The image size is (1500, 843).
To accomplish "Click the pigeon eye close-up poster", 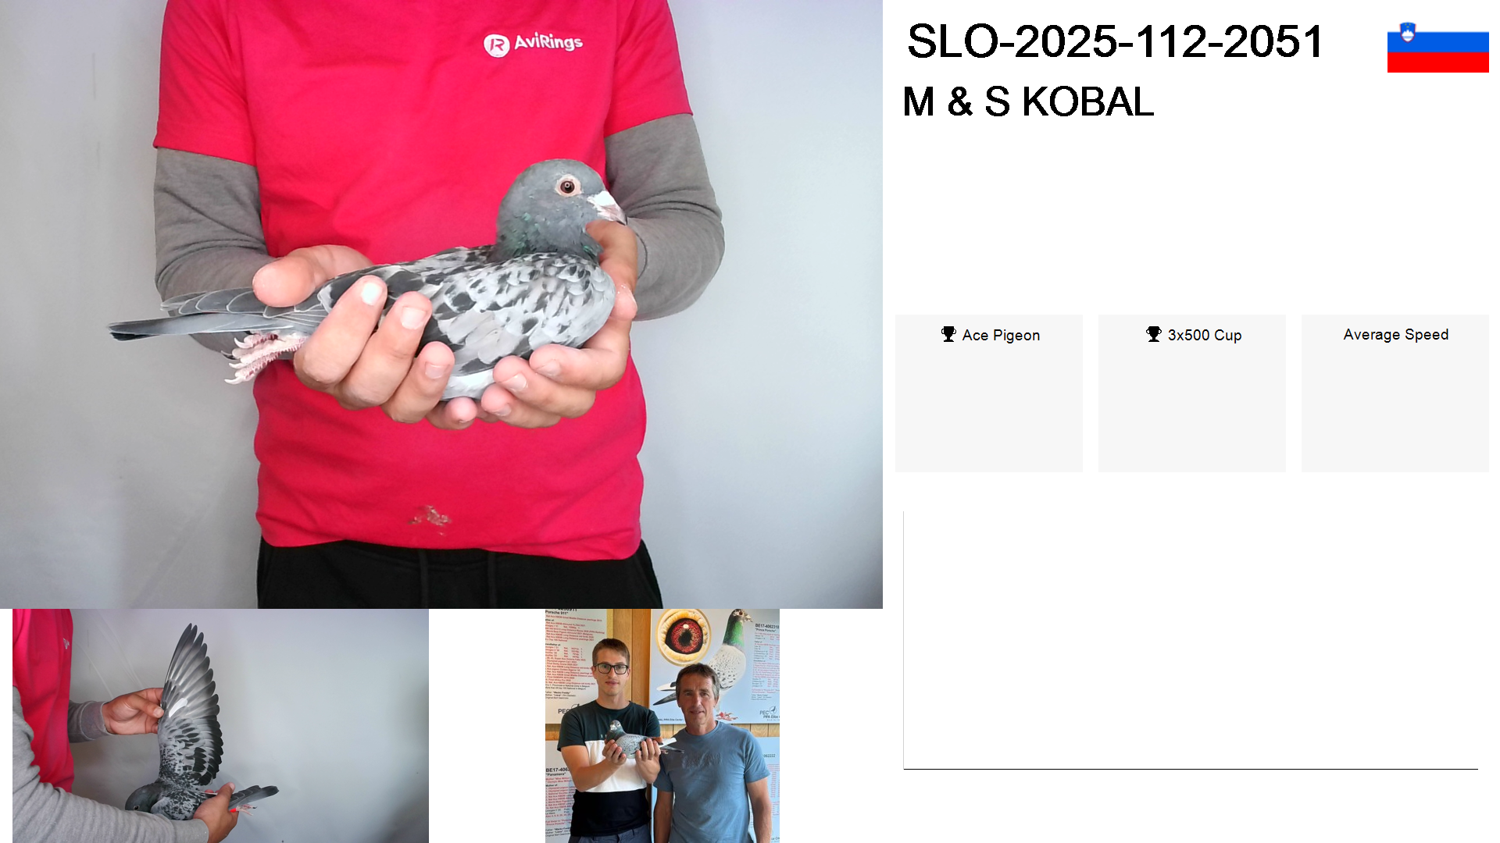I will point(684,636).
